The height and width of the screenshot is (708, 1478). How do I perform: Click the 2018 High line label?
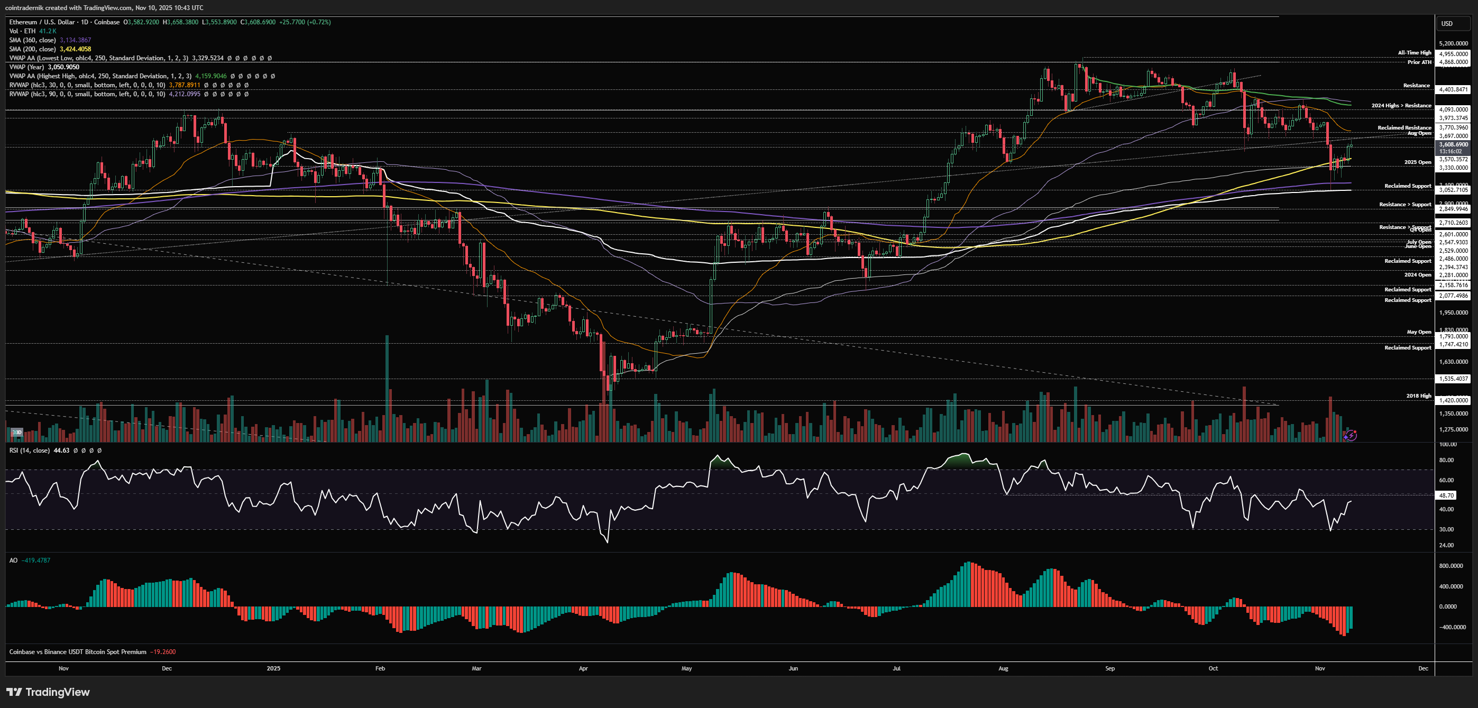click(1418, 396)
